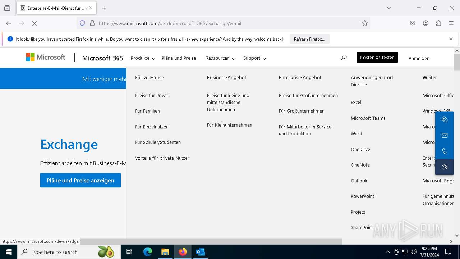Screen dimensions: 460x259
Task: Click the Firefox View icon
Action: [7, 8]
